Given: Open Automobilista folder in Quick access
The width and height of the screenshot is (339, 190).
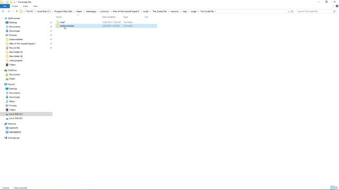Looking at the screenshot, I should [16, 40].
